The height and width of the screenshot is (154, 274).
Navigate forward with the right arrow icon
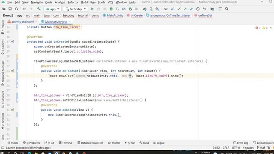click(31, 9)
